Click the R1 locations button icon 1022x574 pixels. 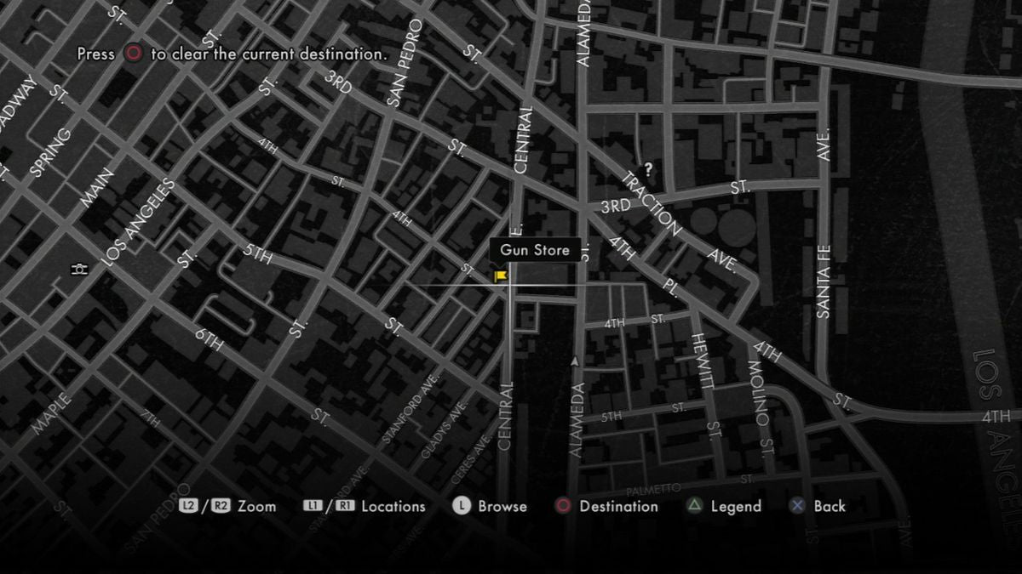(344, 505)
